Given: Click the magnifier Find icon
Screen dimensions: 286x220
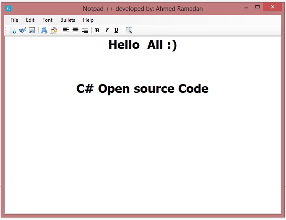Looking at the screenshot, I should click(129, 30).
